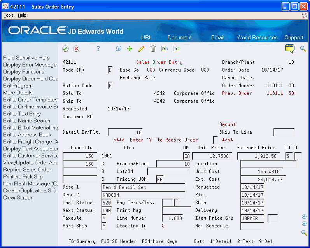
Task: Click the Item Price Grp field MARKER
Action: pyautogui.click(x=252, y=218)
